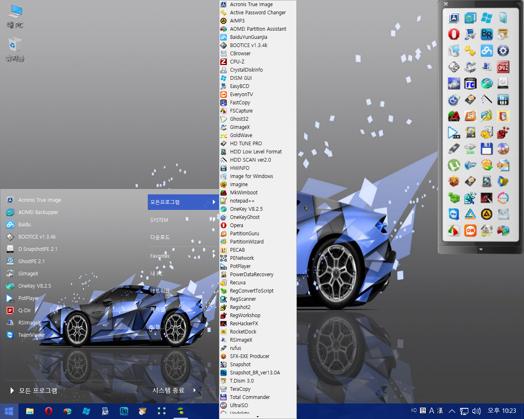Select 내 PC in the start menu

pyautogui.click(x=157, y=273)
